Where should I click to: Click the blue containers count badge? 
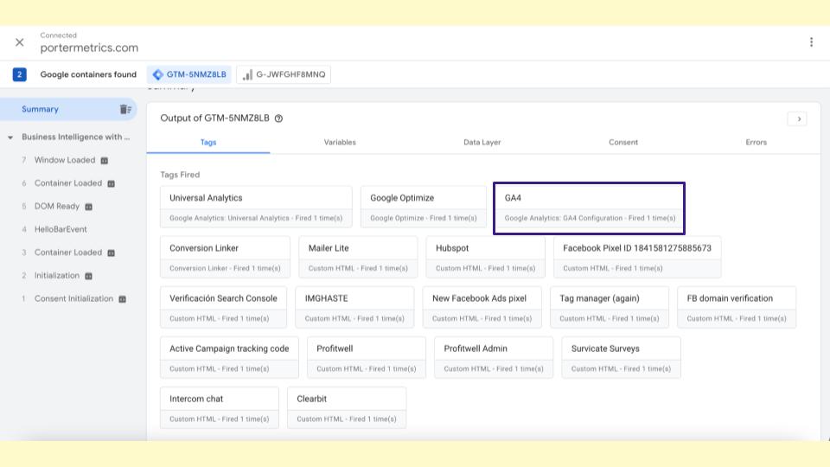coord(20,74)
